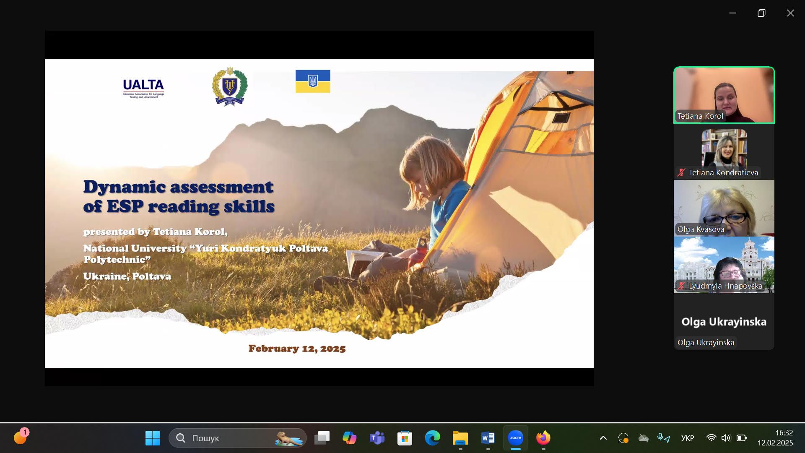This screenshot has width=805, height=453.
Task: Open clock and date flyout
Action: pyautogui.click(x=775, y=437)
